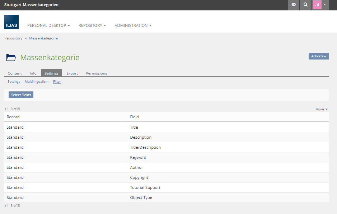Open the Administration dropdown menu
337x214 pixels.
(x=133, y=25)
